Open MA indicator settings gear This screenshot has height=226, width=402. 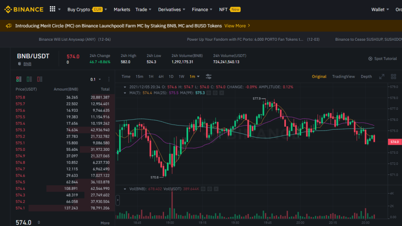[215, 93]
